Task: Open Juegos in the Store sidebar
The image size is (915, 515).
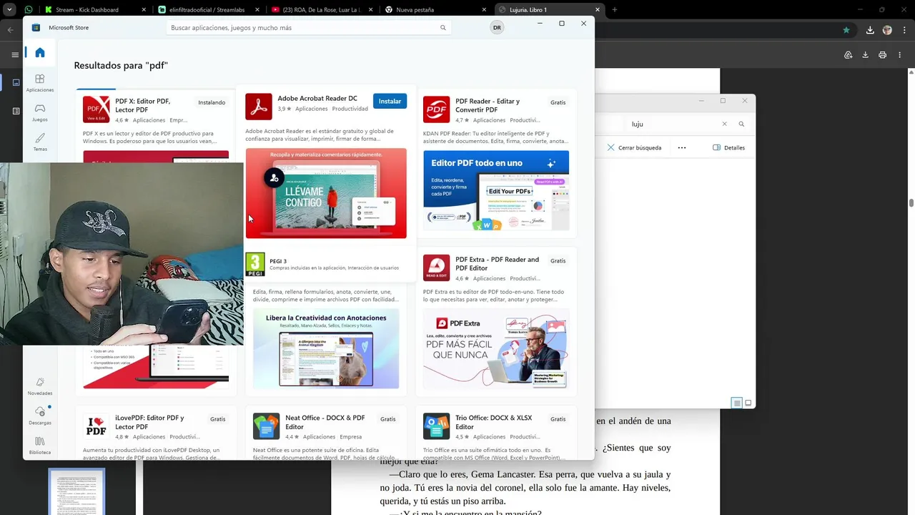Action: click(x=40, y=112)
